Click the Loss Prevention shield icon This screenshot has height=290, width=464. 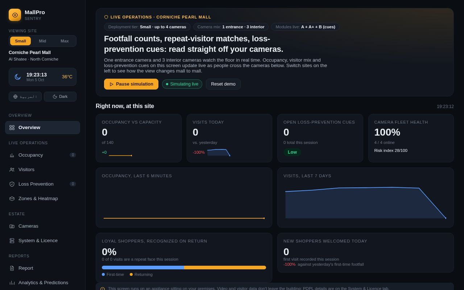[12, 184]
